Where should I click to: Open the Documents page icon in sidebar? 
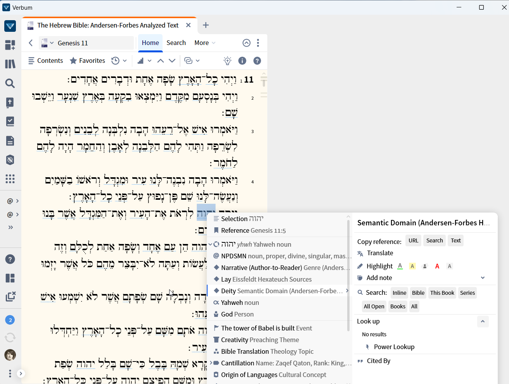tap(10, 140)
